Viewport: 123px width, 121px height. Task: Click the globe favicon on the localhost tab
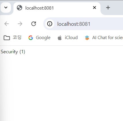coord(19,8)
